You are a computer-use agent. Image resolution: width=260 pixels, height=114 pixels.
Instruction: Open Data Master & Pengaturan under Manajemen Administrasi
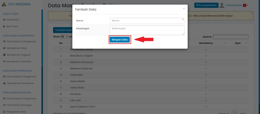tap(22, 41)
